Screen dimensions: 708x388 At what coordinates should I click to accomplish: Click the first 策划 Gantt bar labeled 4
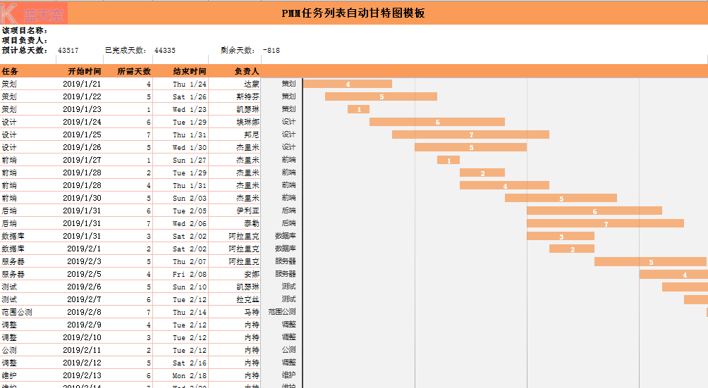click(x=347, y=85)
